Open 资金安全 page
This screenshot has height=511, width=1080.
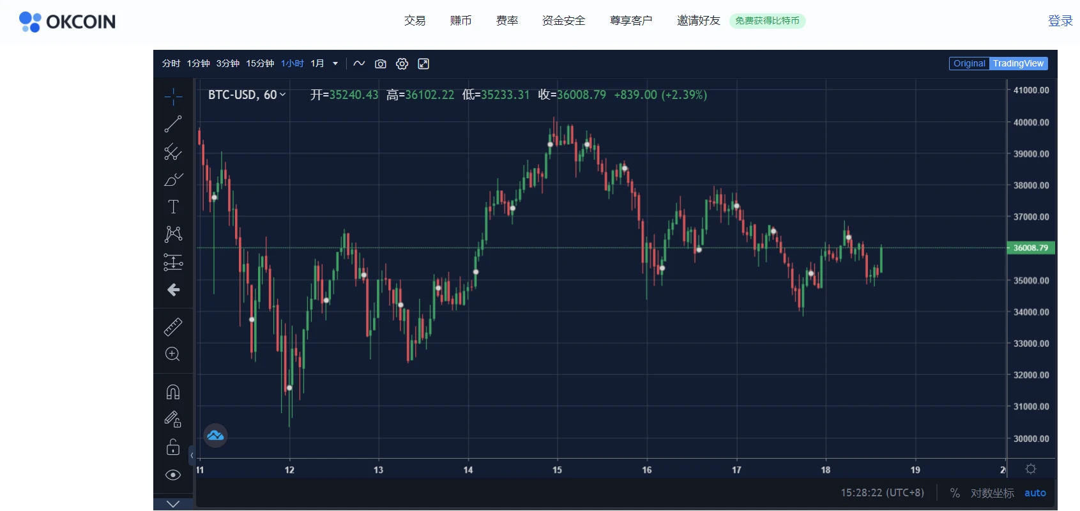(x=563, y=20)
